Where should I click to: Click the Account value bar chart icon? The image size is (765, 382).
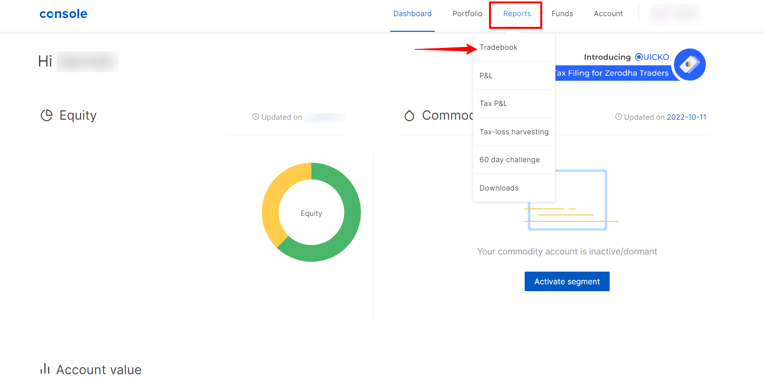45,369
